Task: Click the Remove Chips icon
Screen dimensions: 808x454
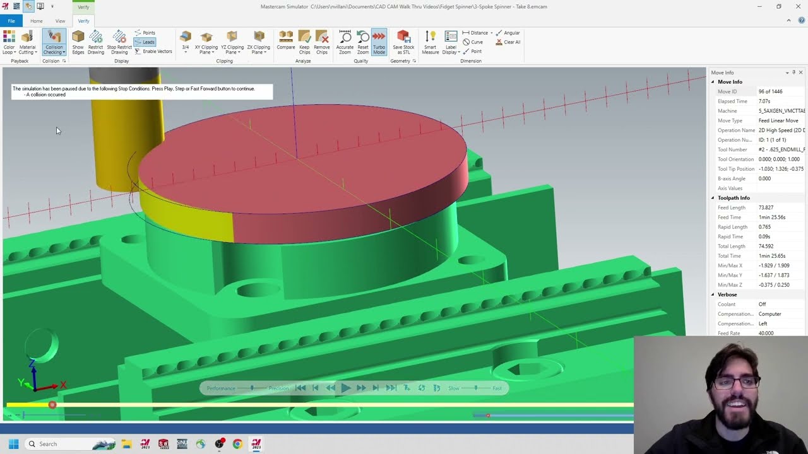Action: (322, 37)
